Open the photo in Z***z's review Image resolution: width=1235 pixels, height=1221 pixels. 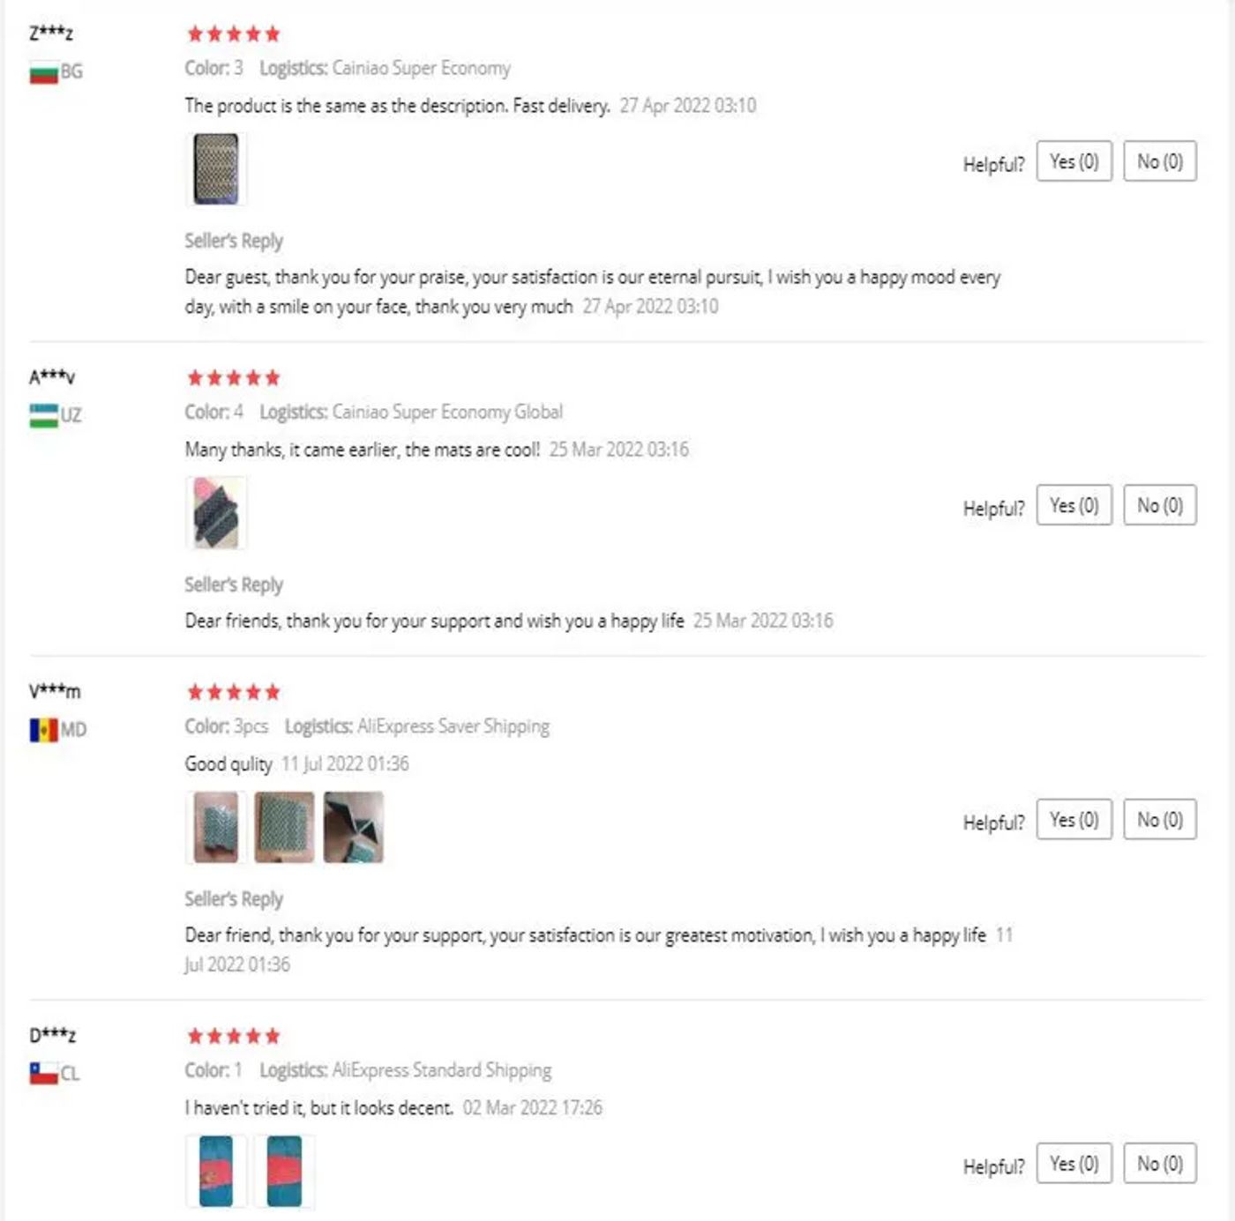pyautogui.click(x=216, y=169)
